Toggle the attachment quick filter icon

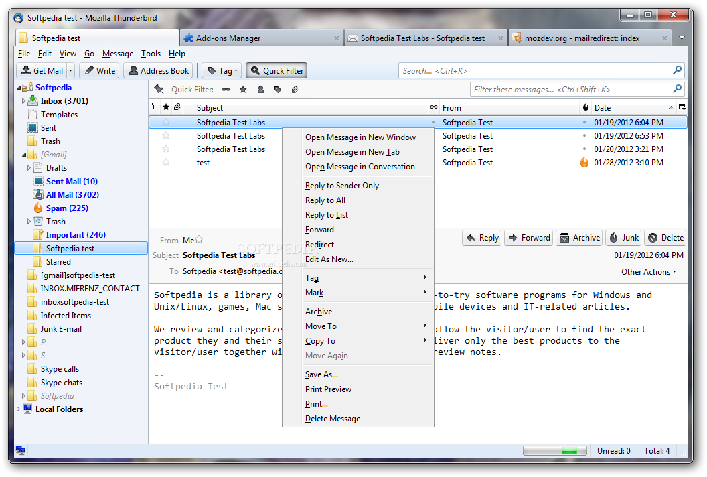click(295, 89)
